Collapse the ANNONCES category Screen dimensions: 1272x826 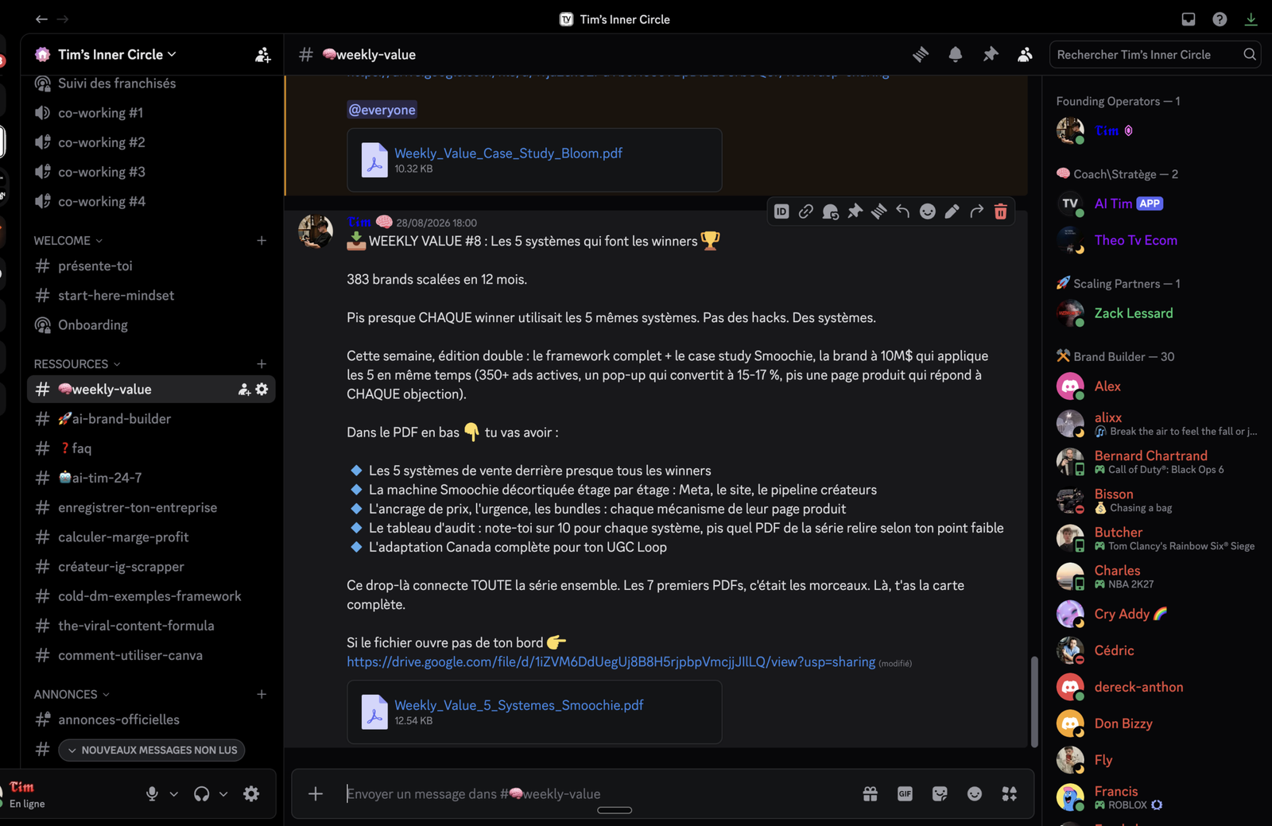click(x=72, y=694)
